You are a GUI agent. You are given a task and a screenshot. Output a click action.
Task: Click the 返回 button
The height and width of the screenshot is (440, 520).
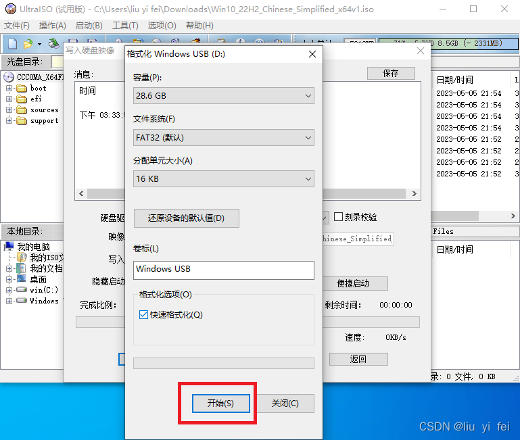pos(358,359)
